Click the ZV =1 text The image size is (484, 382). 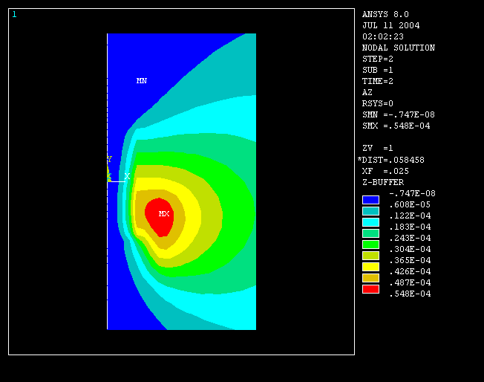(378, 148)
